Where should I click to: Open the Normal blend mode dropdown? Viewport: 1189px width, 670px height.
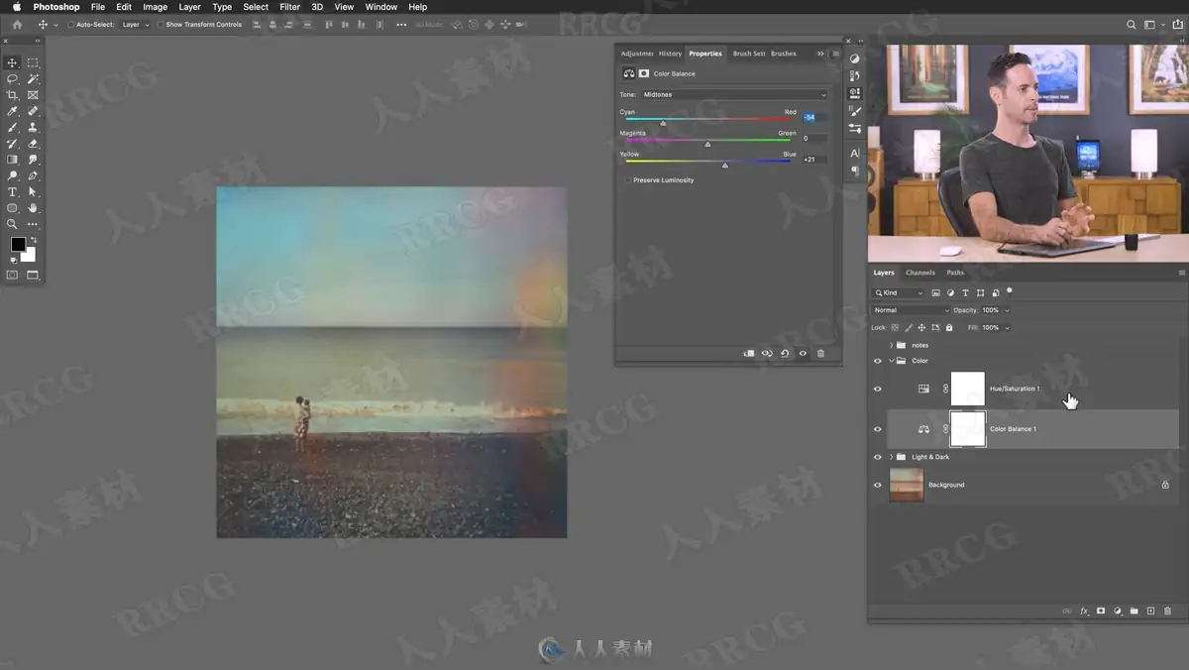911,310
